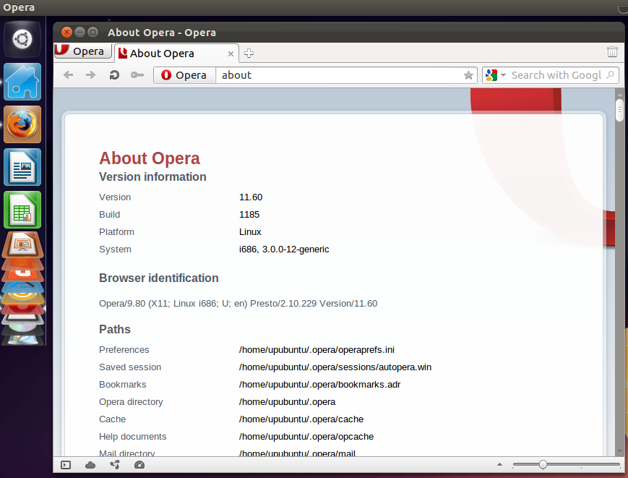Click the address field showing 'about'
Viewport: 628px width, 478px height.
340,75
